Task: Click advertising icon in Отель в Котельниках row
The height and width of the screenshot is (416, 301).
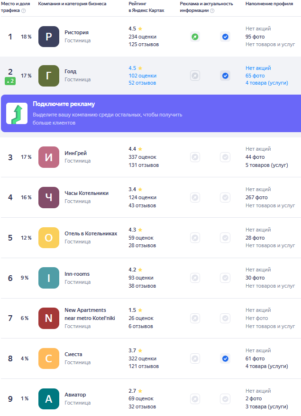Action: (195, 238)
